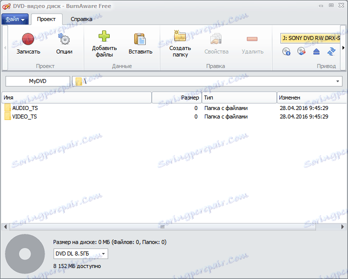The height and width of the screenshot is (279, 348).
Task: Click Добавить файлы green plus icon
Action: (104, 36)
